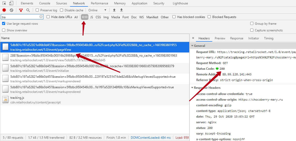Enable the Preserve log checkbox

37,10
